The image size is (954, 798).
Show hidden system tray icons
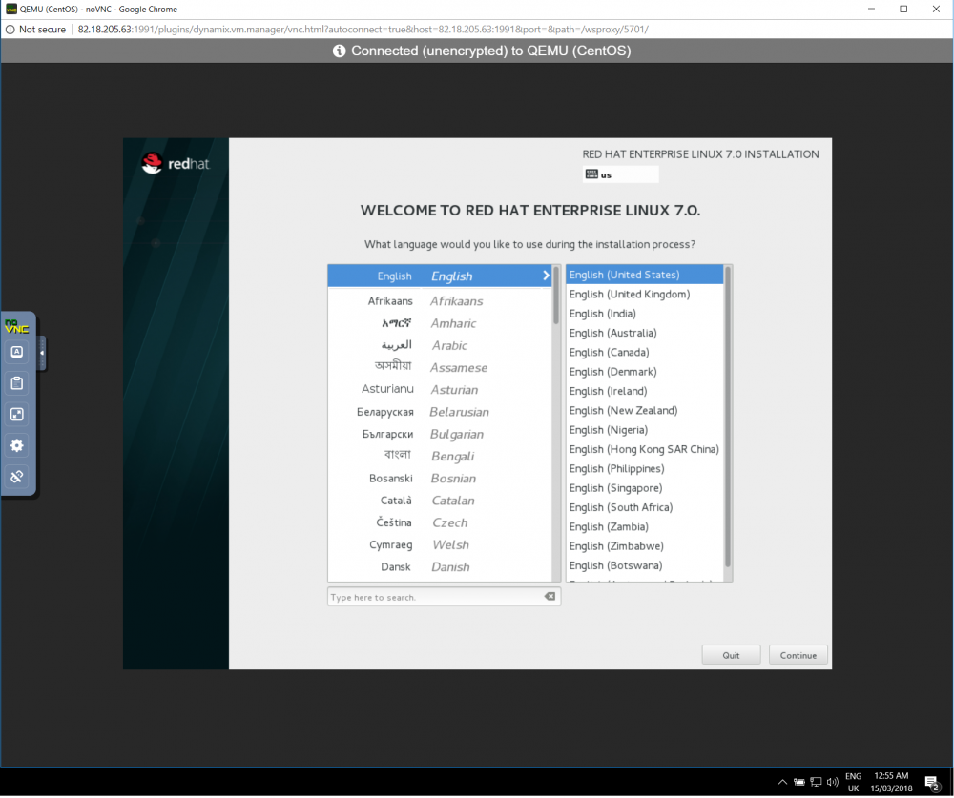point(782,782)
